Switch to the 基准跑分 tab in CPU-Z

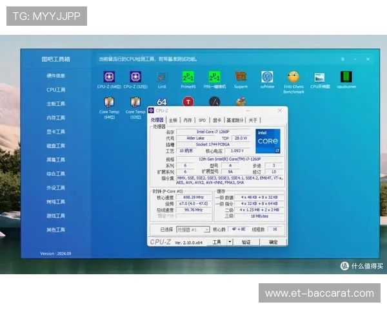pyautogui.click(x=235, y=120)
